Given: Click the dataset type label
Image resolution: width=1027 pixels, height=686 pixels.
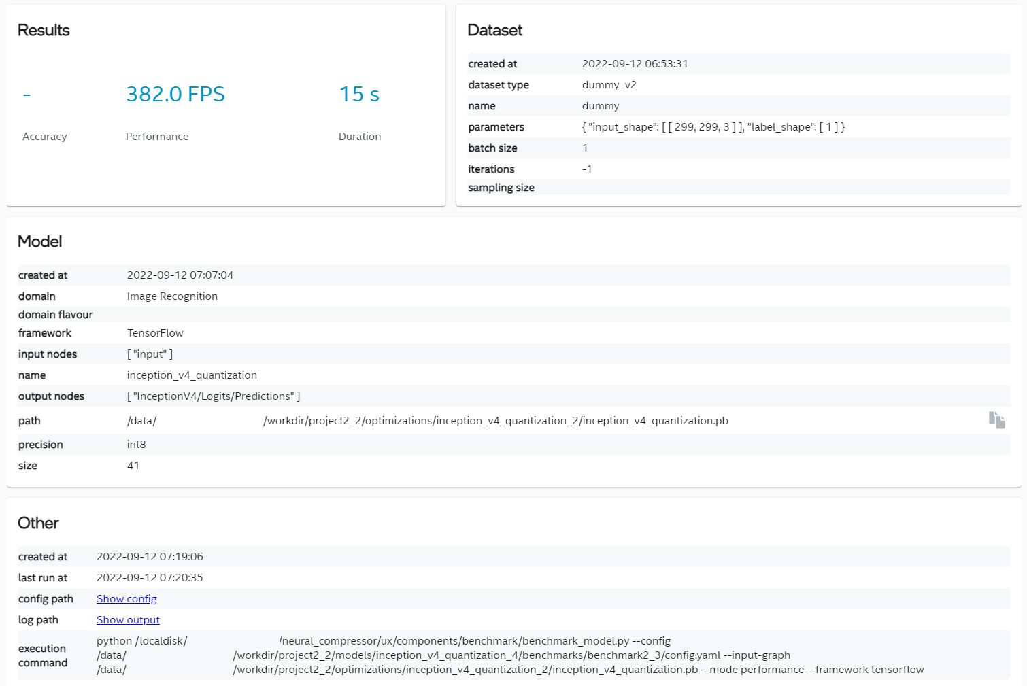Looking at the screenshot, I should 499,84.
